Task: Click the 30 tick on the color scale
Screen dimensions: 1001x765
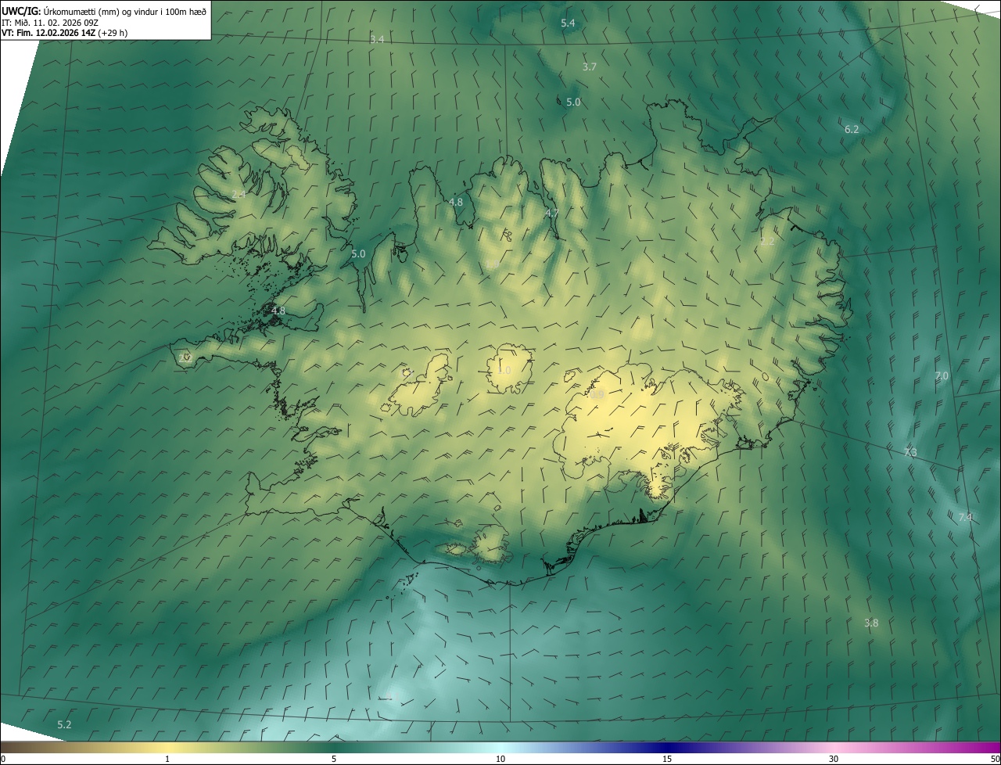Action: (x=834, y=759)
